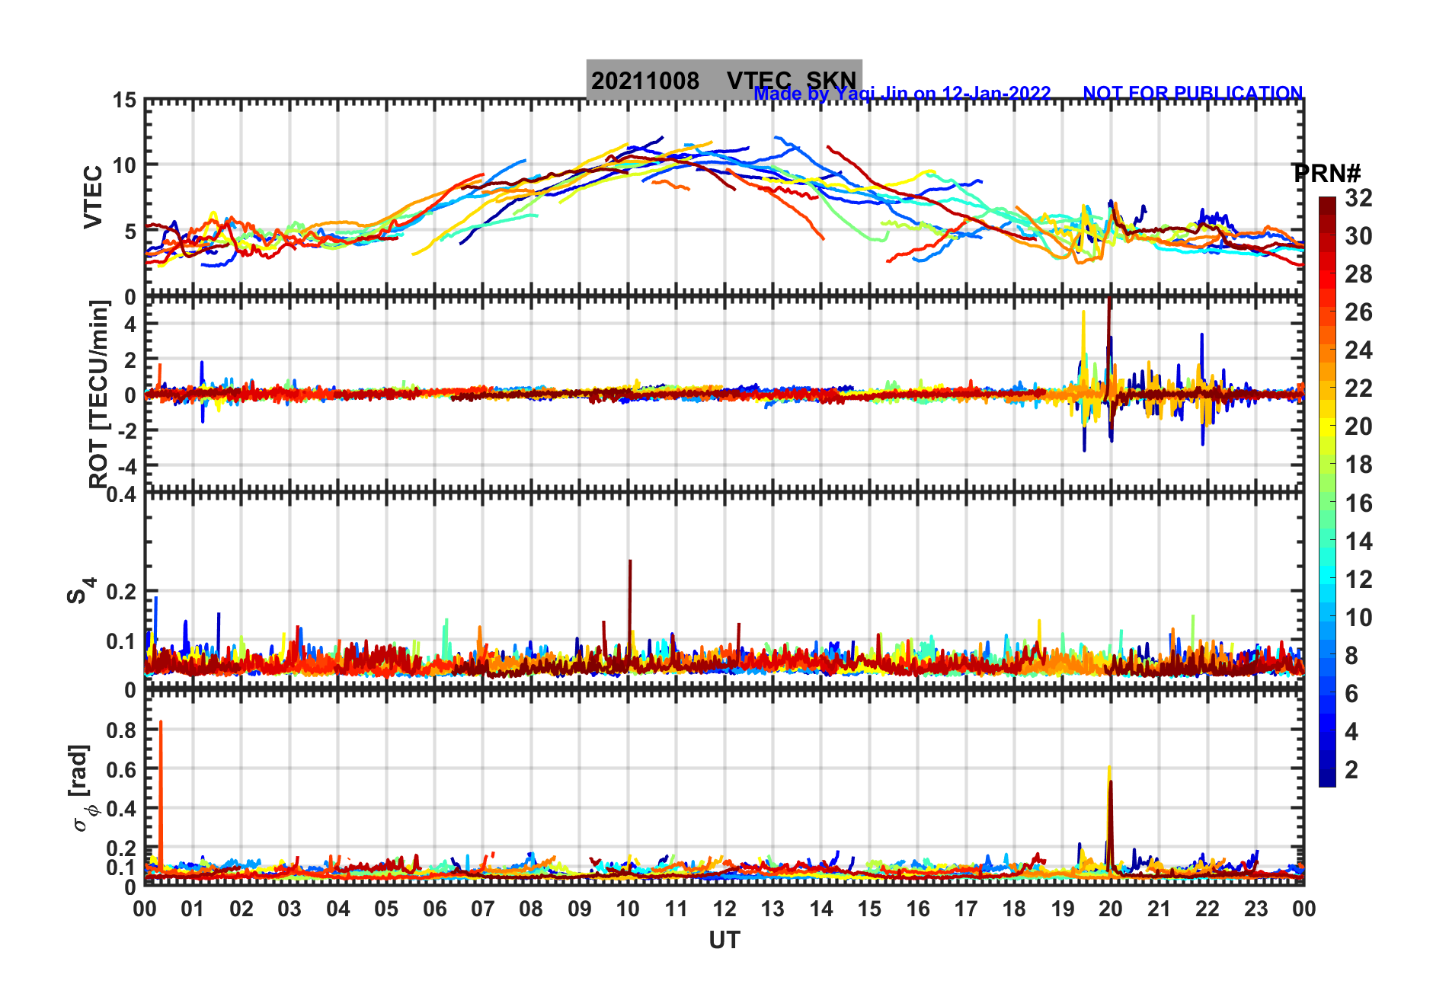The height and width of the screenshot is (984, 1449).
Task: Click colorbar tick label 10
Action: coord(1358,618)
